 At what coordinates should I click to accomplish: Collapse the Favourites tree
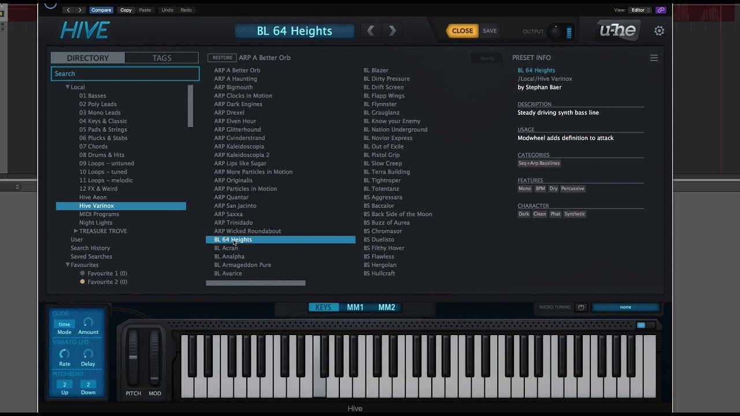pyautogui.click(x=68, y=265)
